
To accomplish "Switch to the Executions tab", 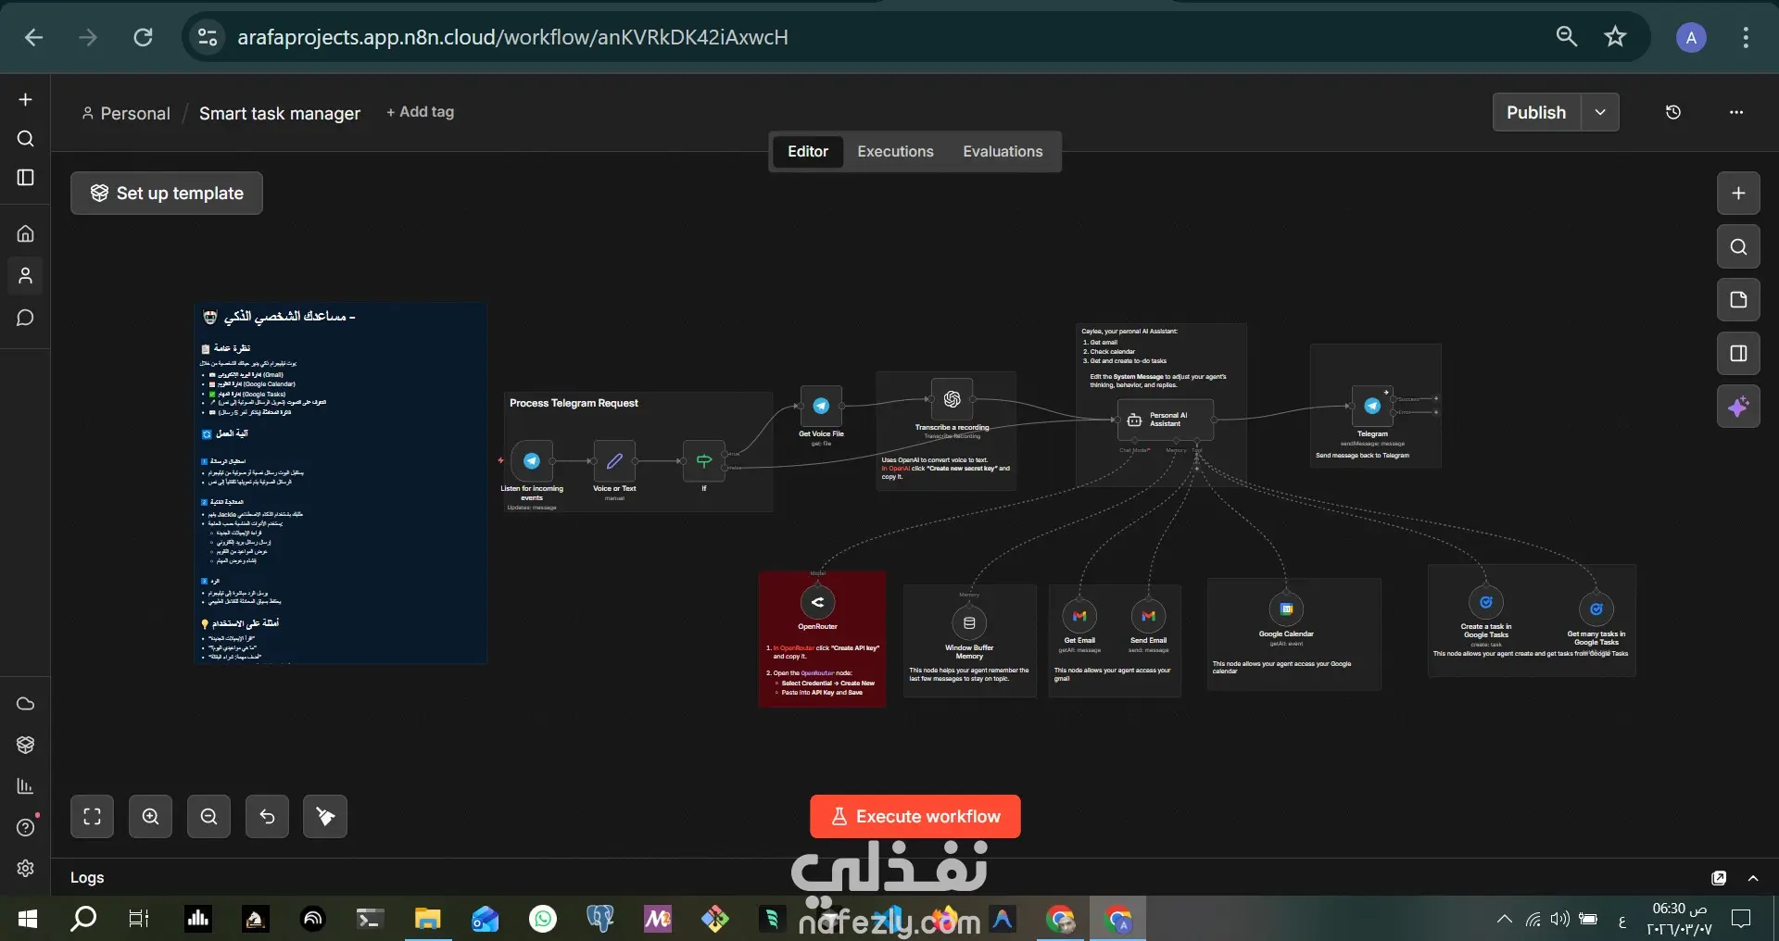I will pos(895,151).
